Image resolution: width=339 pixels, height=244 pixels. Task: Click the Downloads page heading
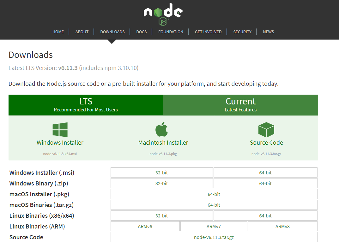click(x=31, y=55)
